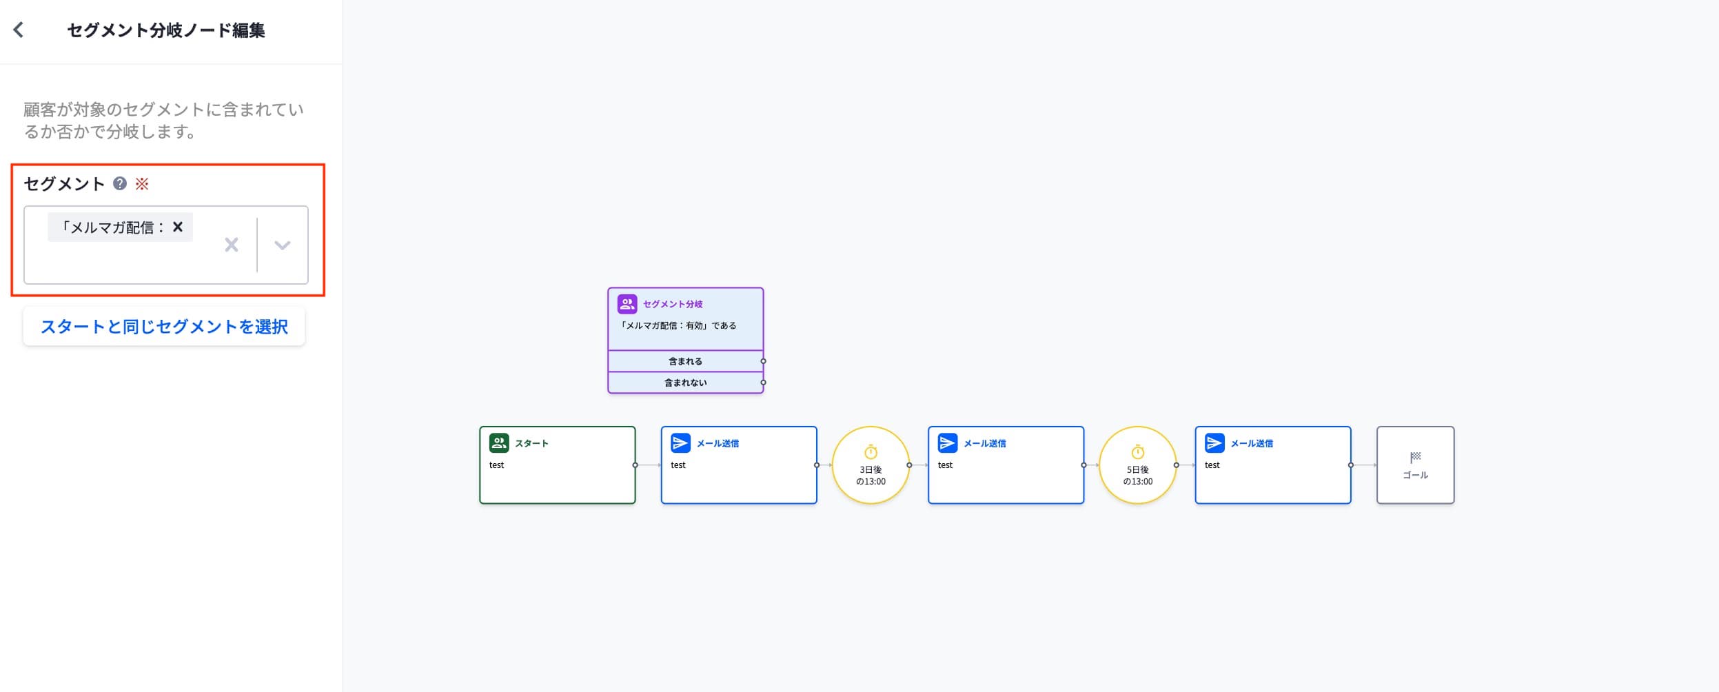Click the back arrow in panel header
The height and width of the screenshot is (692, 1719).
click(19, 30)
